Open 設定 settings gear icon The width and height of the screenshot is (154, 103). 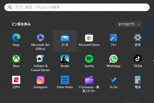pos(138,38)
